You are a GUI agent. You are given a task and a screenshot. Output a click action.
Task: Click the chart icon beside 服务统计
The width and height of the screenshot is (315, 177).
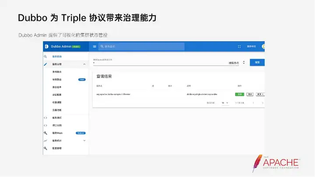tap(45, 141)
